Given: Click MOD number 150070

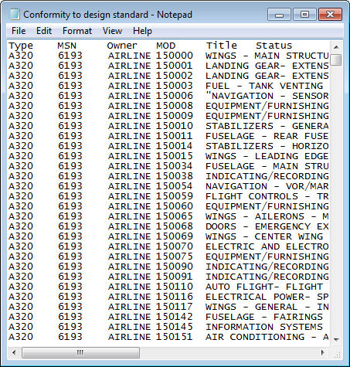Looking at the screenshot, I should coord(175,246).
